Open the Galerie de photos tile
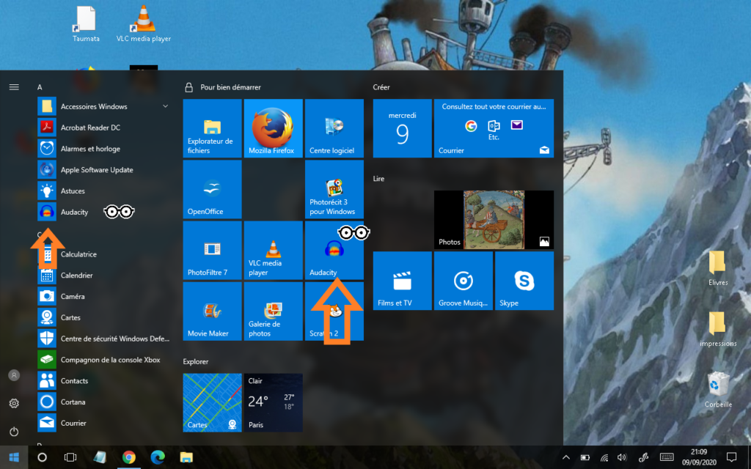The height and width of the screenshot is (469, 751). tap(273, 311)
